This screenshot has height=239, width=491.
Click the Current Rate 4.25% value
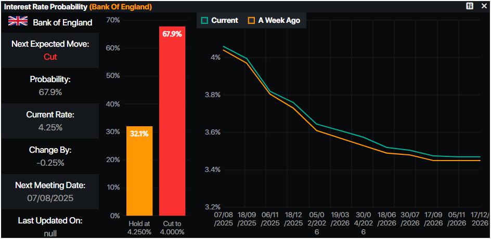(50, 128)
